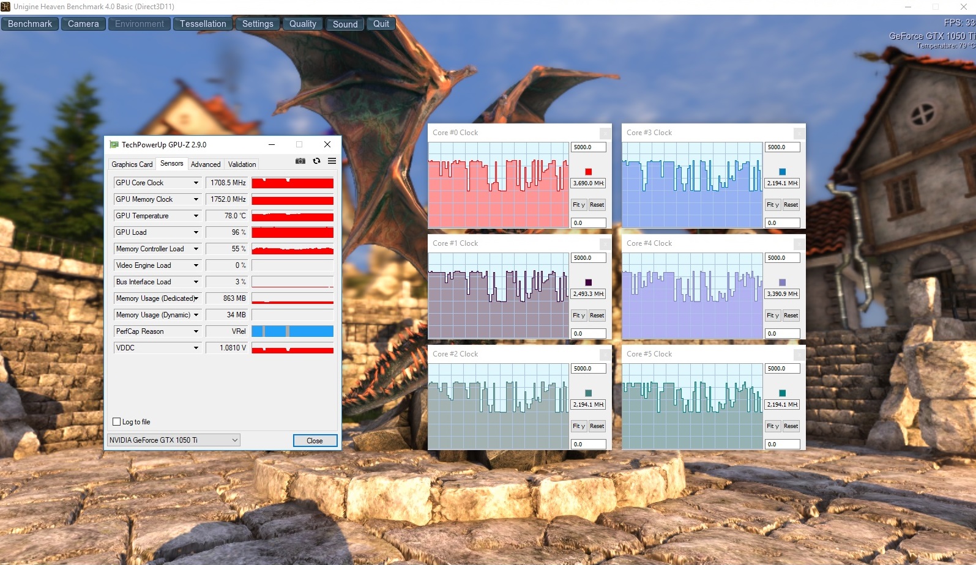Screen dimensions: 976x565
Task: Close the Core #5 Clock panel
Action: [799, 354]
